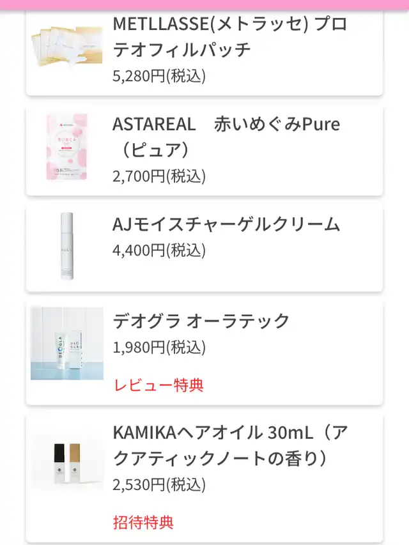Select the KAMIKAヘアオイル 30mL title
This screenshot has width=409, height=545.
pyautogui.click(x=230, y=445)
